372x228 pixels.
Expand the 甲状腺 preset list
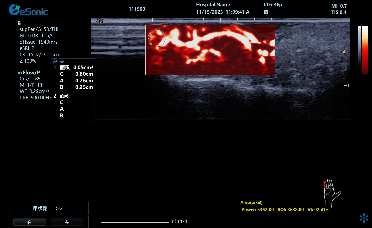(x=59, y=208)
